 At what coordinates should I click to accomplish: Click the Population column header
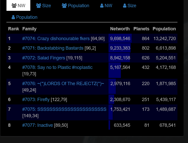point(164,29)
